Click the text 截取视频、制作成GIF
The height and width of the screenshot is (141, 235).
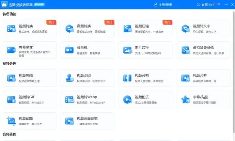click(31, 102)
